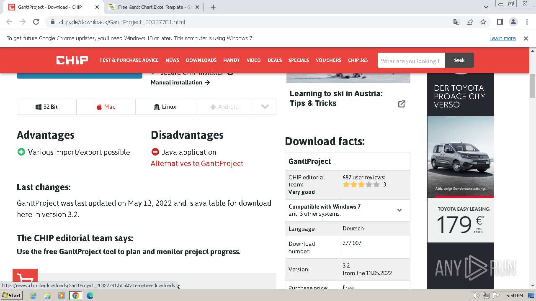536x301 pixels.
Task: Open external link icon beside ski article
Action: pyautogui.click(x=402, y=104)
